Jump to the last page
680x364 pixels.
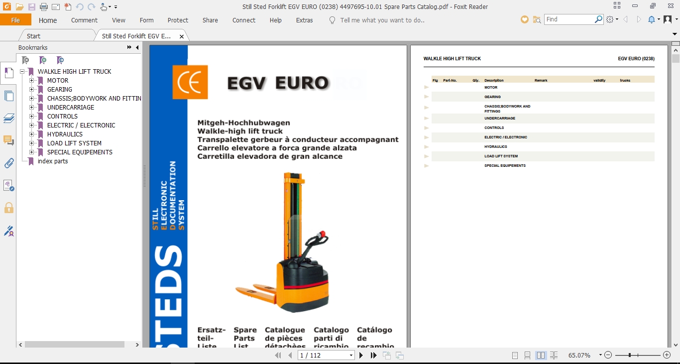374,356
